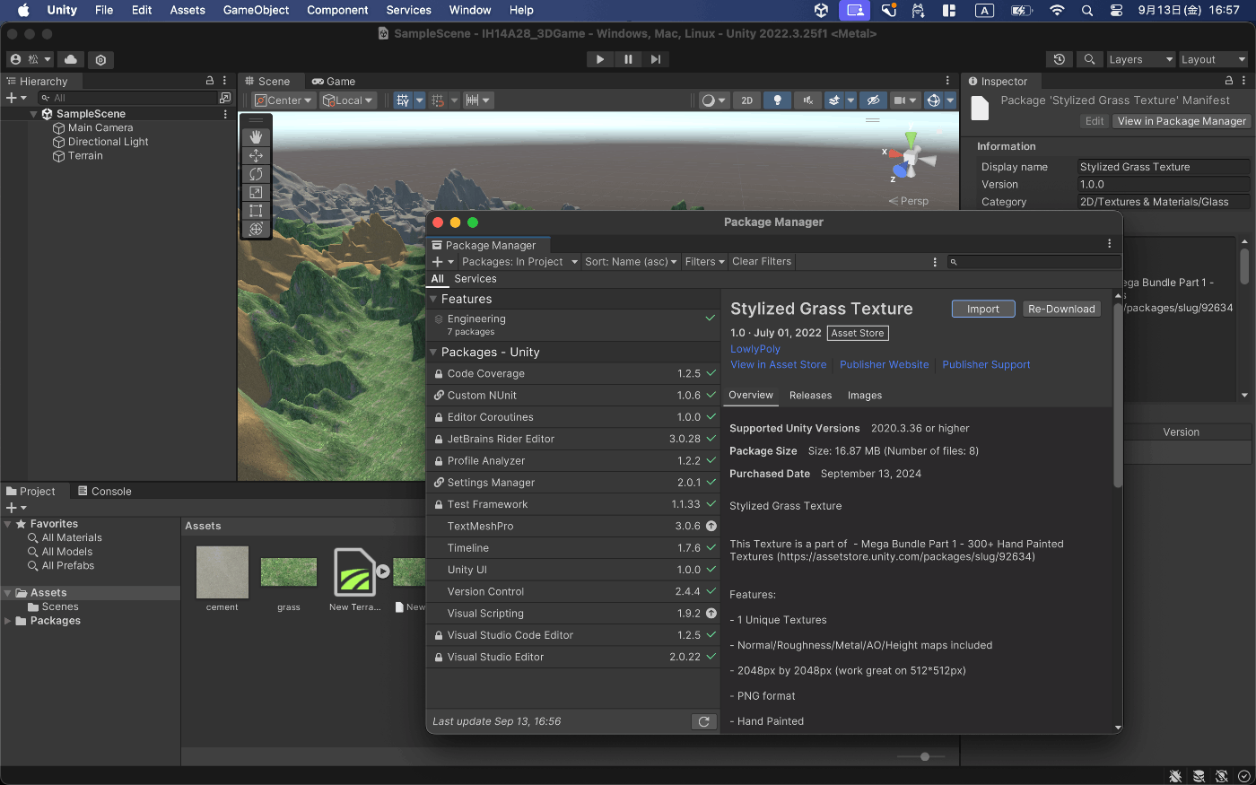Select the Scale tool in Scene view
Image resolution: width=1256 pixels, height=785 pixels.
(x=256, y=192)
